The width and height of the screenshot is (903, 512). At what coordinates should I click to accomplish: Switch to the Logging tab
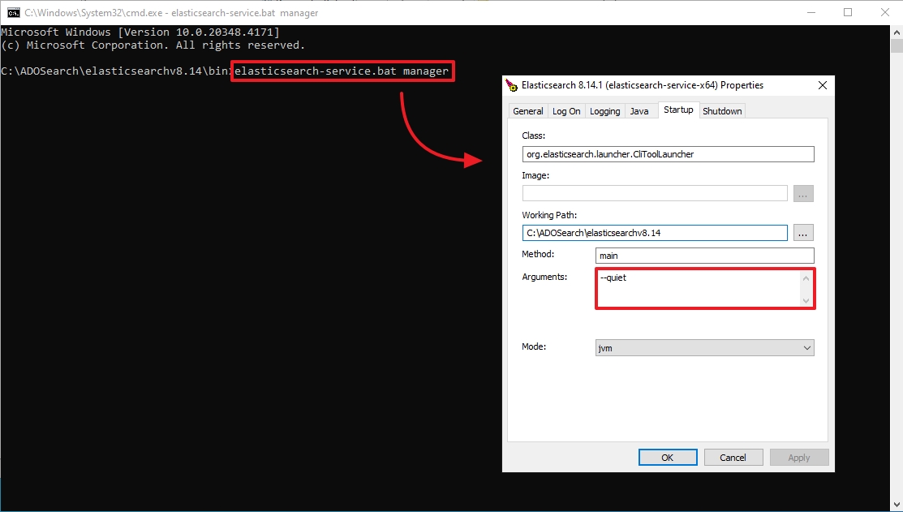coord(604,111)
